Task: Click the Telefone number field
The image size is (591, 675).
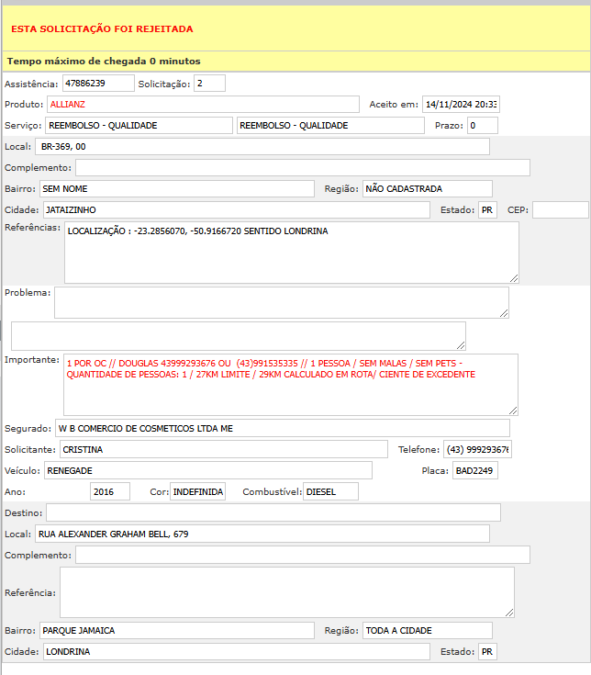Action: [477, 450]
